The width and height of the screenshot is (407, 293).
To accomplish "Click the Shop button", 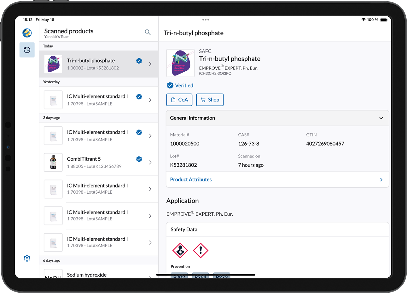I will click(x=210, y=100).
